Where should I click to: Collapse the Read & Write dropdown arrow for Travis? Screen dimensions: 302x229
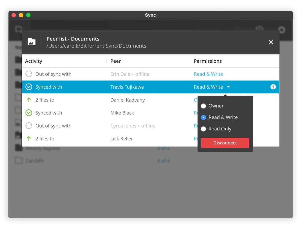click(x=228, y=87)
